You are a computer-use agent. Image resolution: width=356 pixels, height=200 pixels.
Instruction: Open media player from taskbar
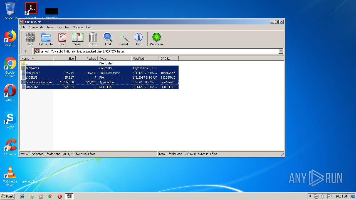point(41,196)
